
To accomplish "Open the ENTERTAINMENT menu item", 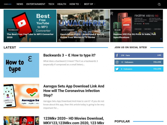I will click(x=36, y=4).
